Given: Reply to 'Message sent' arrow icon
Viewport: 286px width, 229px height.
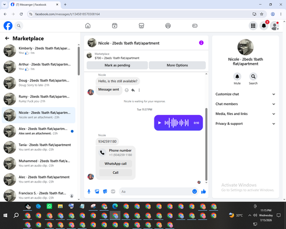Looking at the screenshot, I should [133, 90].
